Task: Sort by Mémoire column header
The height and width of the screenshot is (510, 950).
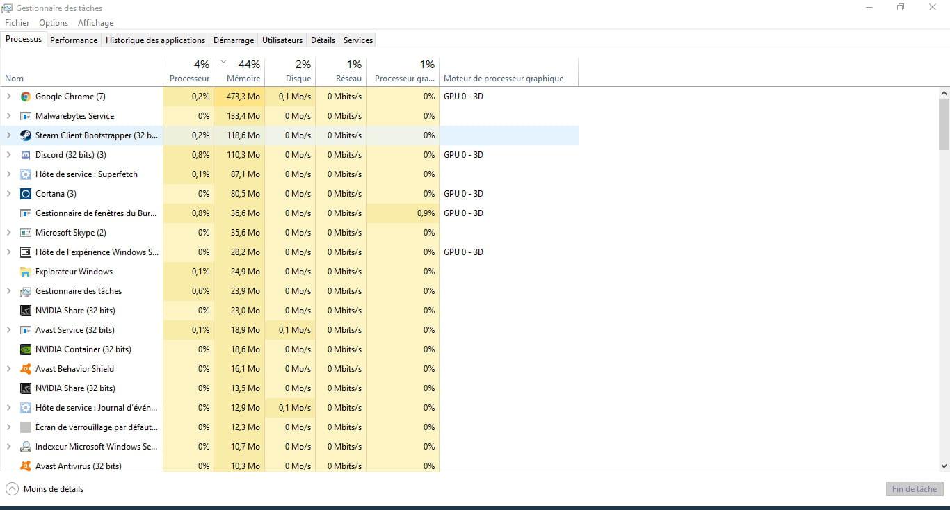Action: coord(239,72)
